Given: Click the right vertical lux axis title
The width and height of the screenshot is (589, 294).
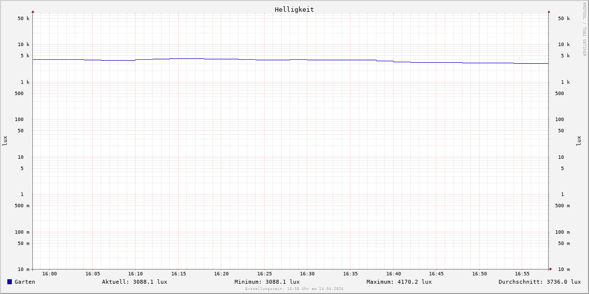Looking at the screenshot, I should click(x=579, y=141).
